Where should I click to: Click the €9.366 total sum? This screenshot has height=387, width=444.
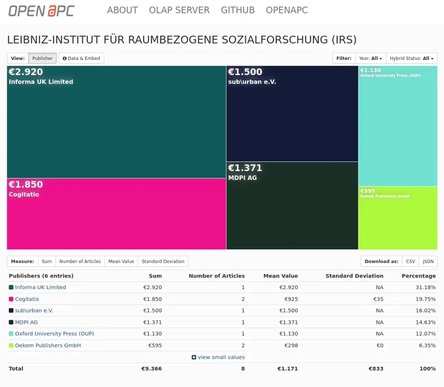pos(151,369)
